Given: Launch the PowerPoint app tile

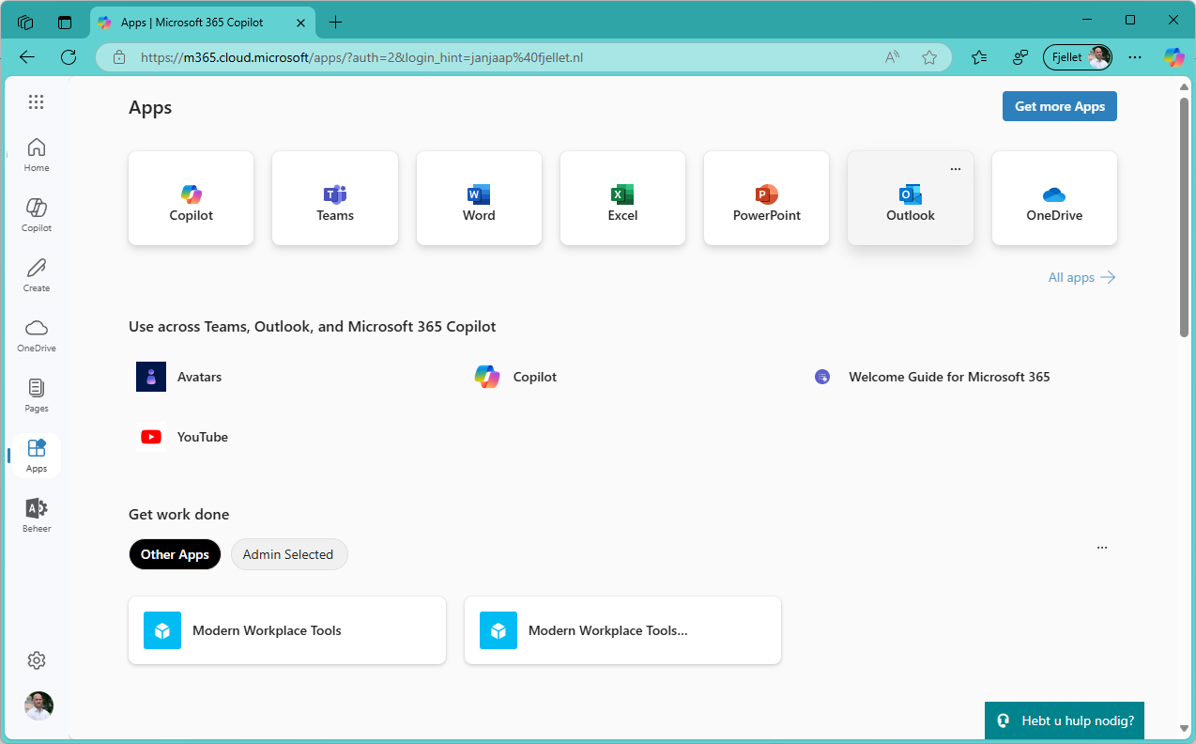Looking at the screenshot, I should (767, 198).
